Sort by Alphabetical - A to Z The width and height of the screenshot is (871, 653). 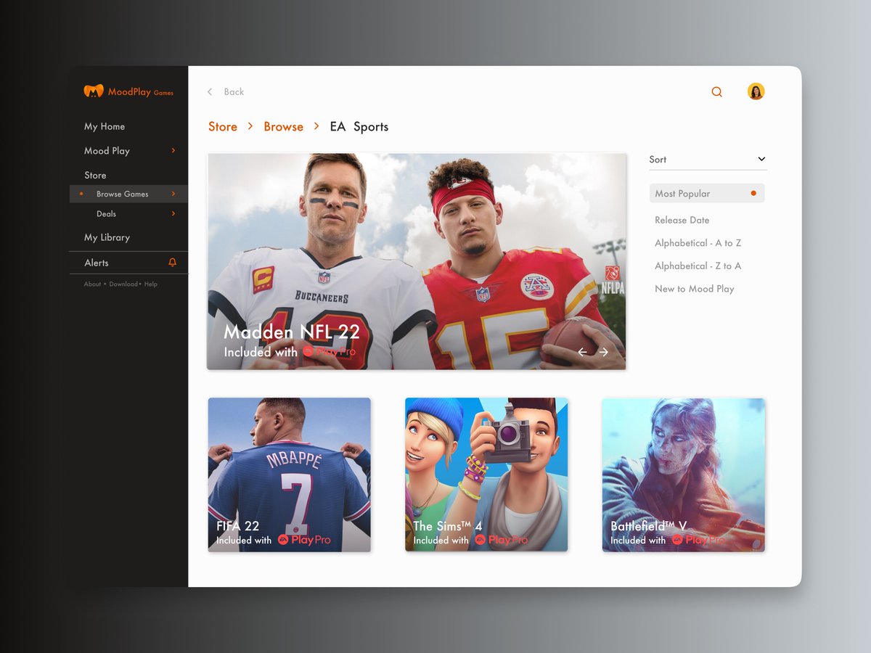[698, 243]
